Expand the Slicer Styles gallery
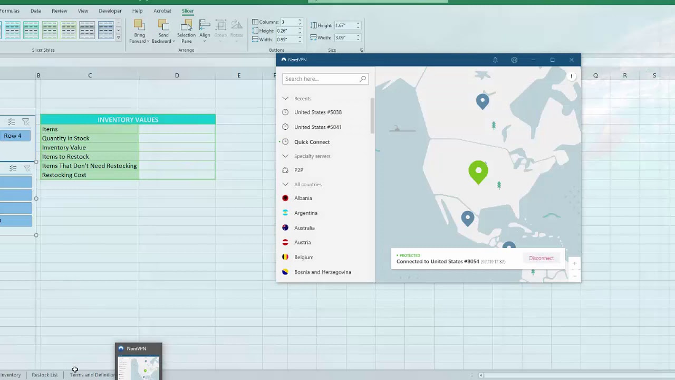 [118, 38]
